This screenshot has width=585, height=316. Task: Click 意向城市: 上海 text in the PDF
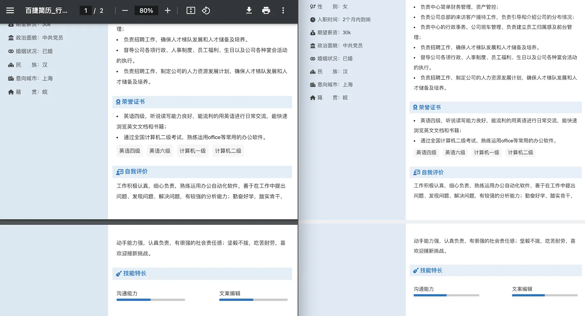coord(34,78)
